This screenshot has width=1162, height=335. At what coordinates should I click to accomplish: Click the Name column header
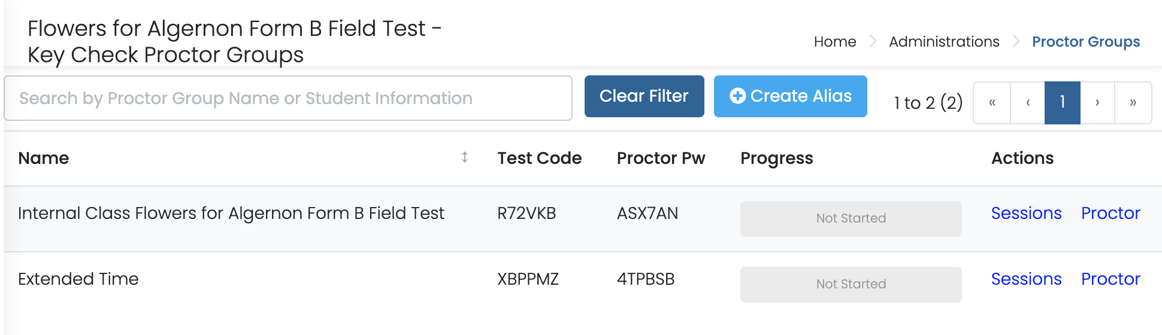(x=44, y=159)
